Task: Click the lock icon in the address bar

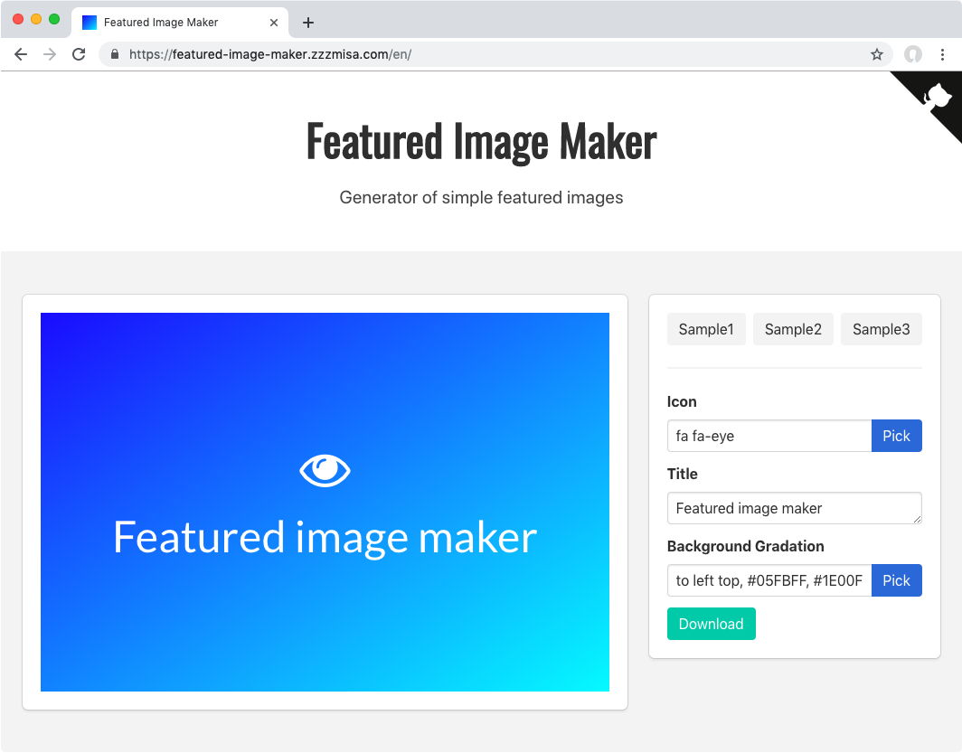Action: pos(115,54)
